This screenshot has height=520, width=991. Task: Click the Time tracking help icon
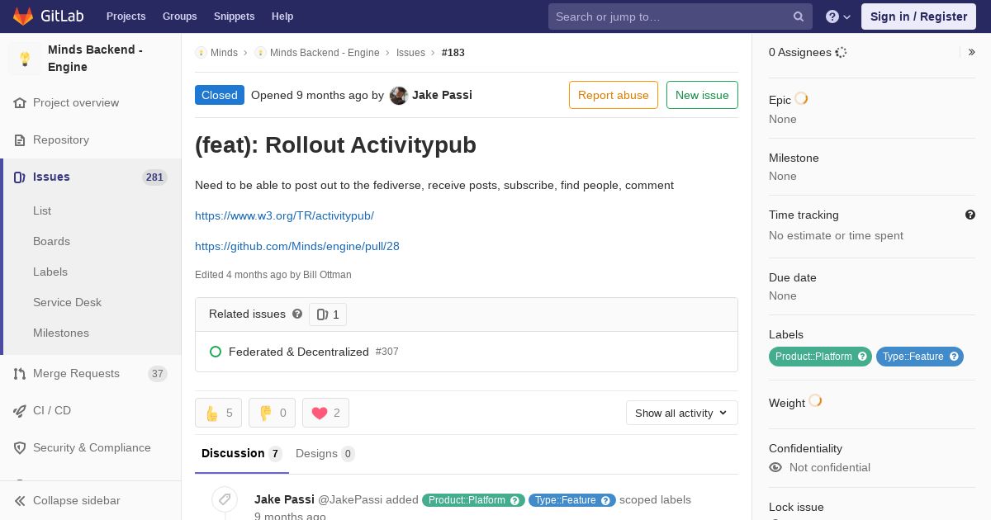(970, 215)
